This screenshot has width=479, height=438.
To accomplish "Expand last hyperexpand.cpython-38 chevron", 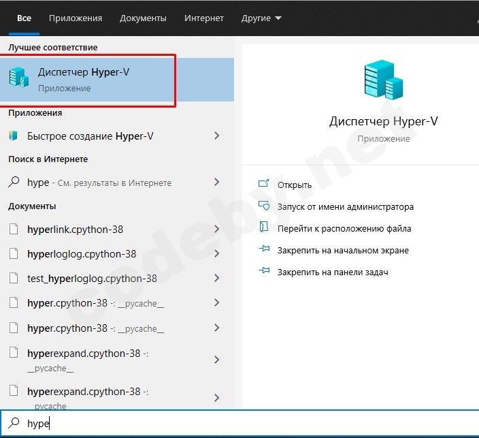I will (216, 398).
